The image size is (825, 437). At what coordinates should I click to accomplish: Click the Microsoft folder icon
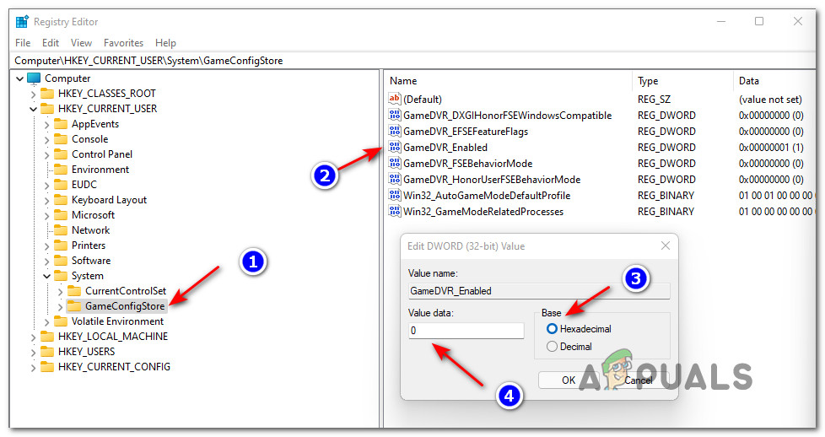point(61,215)
